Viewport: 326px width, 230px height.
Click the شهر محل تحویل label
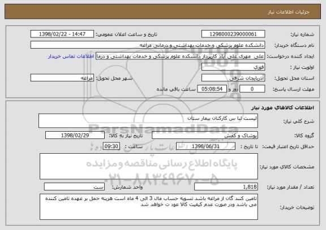pos(114,78)
